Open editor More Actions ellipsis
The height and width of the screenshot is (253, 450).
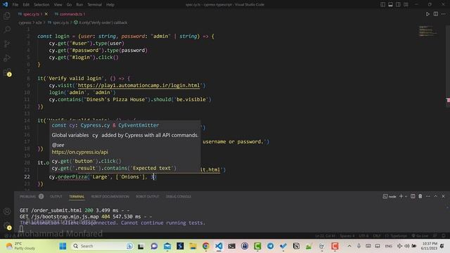click(x=444, y=14)
